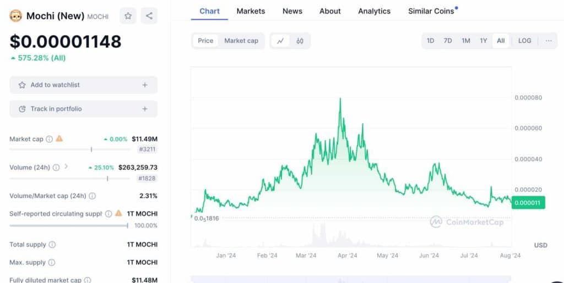Image resolution: width=564 pixels, height=283 pixels.
Task: Set chart range to 7D
Action: pyautogui.click(x=448, y=41)
